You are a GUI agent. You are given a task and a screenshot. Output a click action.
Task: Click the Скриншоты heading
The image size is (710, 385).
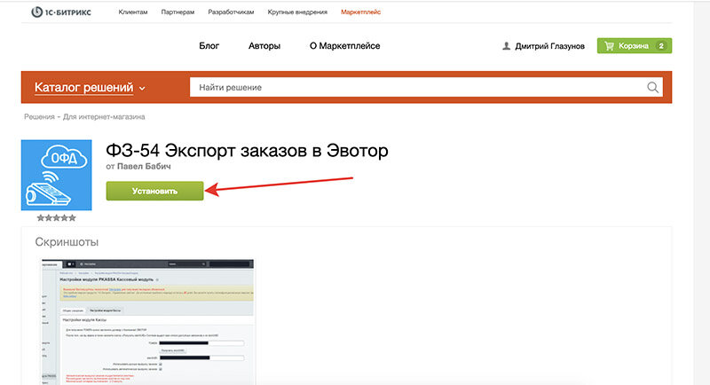(x=67, y=242)
